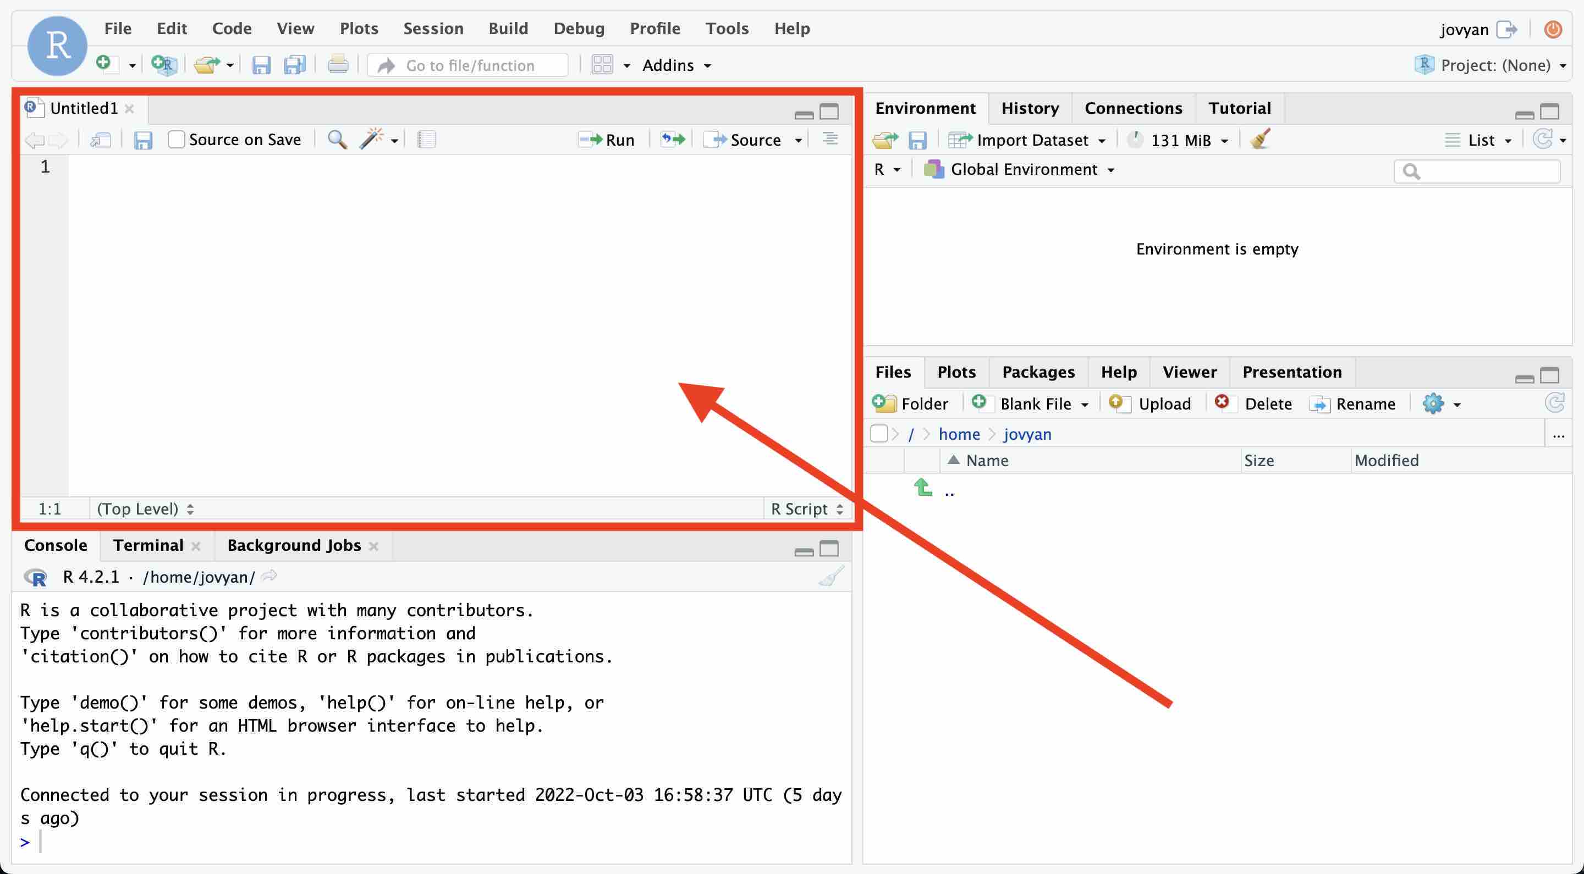The width and height of the screenshot is (1584, 874).
Task: Click the save all documents icon
Action: click(x=295, y=65)
